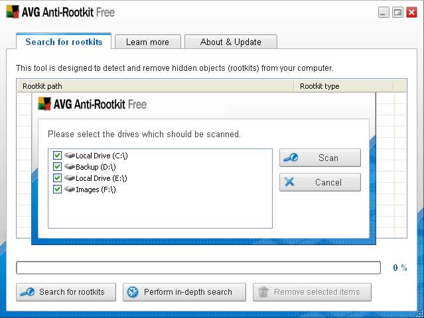Click the magnifier icon on the Scan button
Viewport: 424px width, 318px height.
click(x=290, y=158)
